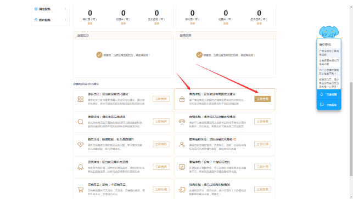
Task: Open the 客户服务 sidebar menu item
Action: point(50,20)
